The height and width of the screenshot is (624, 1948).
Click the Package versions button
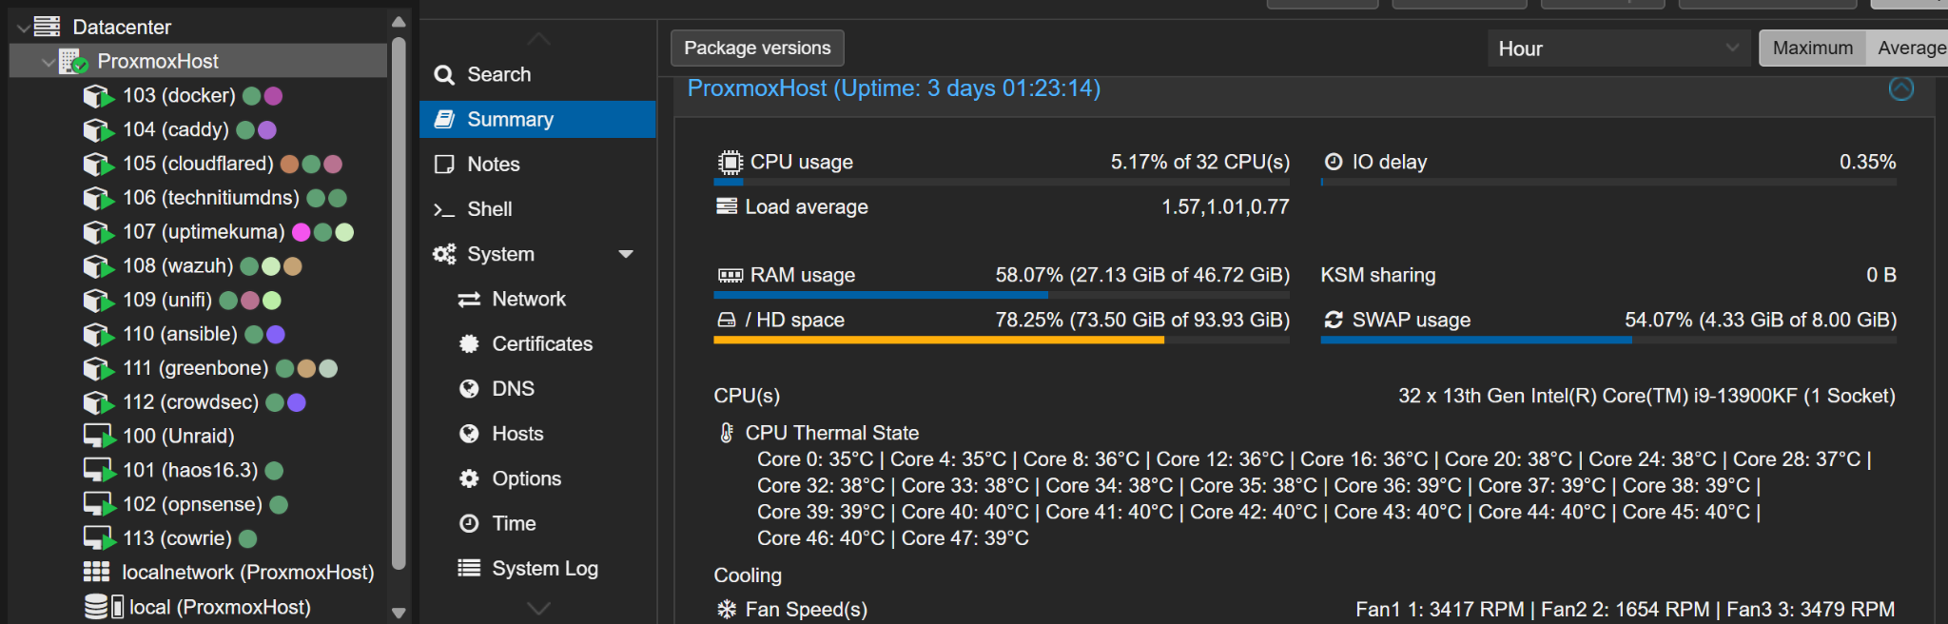click(x=757, y=48)
